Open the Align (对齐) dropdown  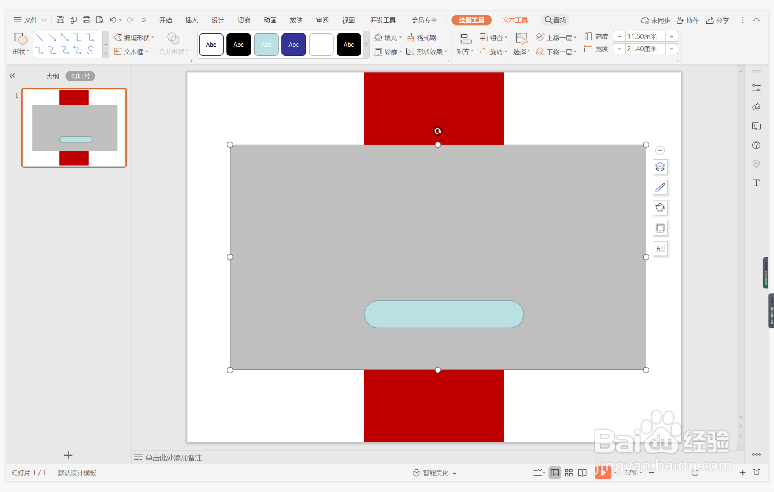(465, 52)
